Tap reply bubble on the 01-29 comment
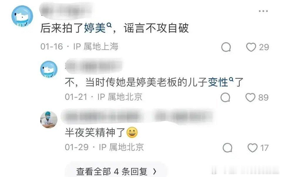This screenshot has height=177, width=282. coord(227,148)
